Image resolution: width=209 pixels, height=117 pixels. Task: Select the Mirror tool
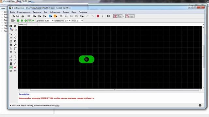[11, 38]
